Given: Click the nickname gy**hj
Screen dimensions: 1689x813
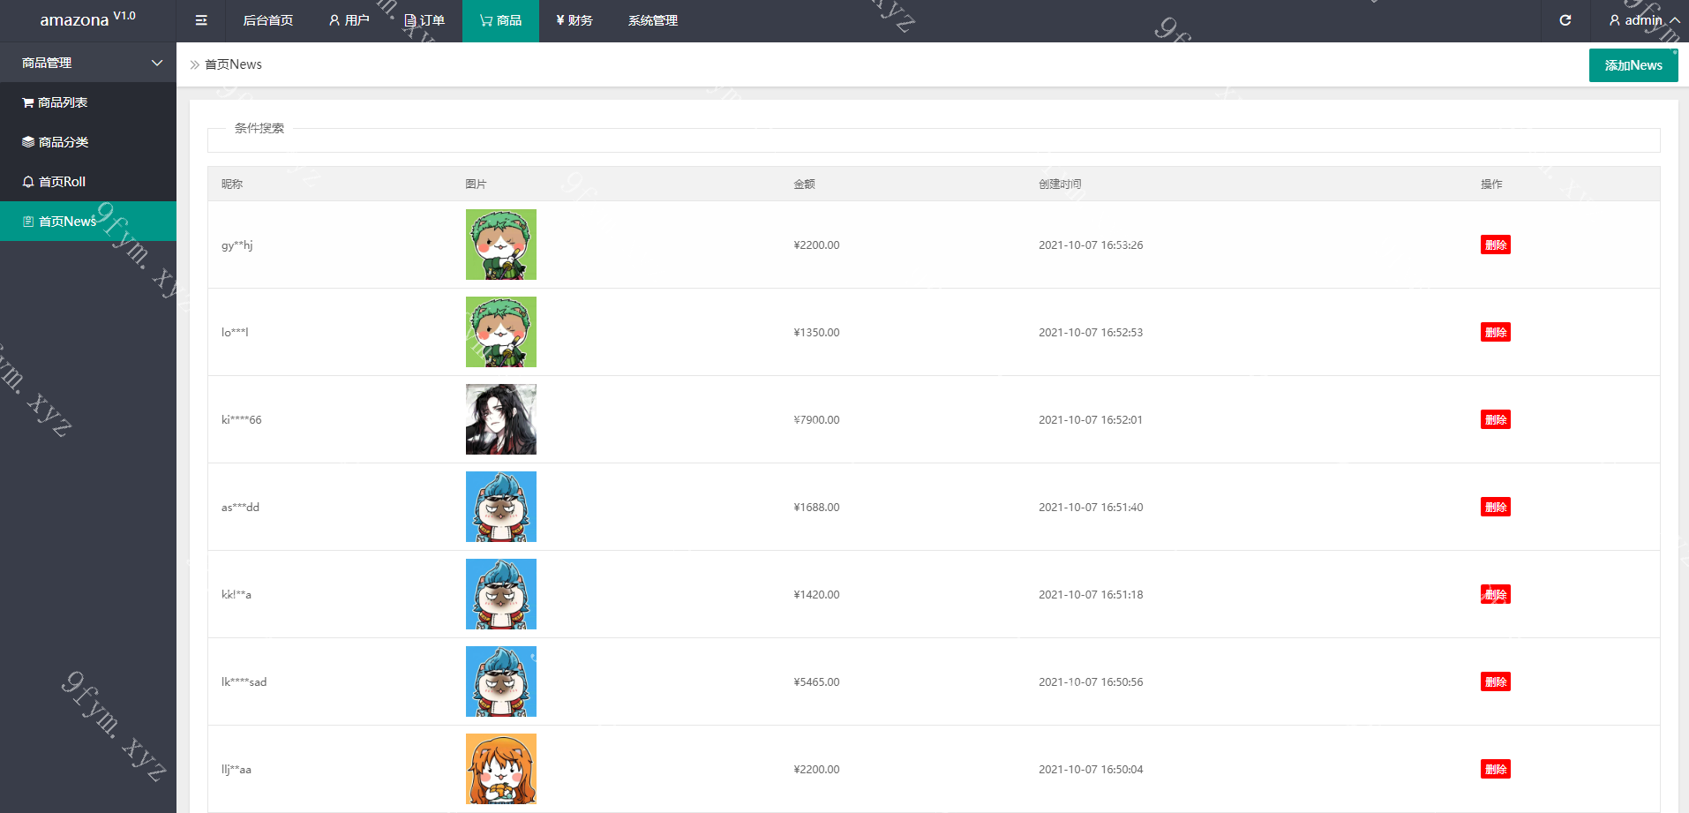Looking at the screenshot, I should click(x=236, y=245).
